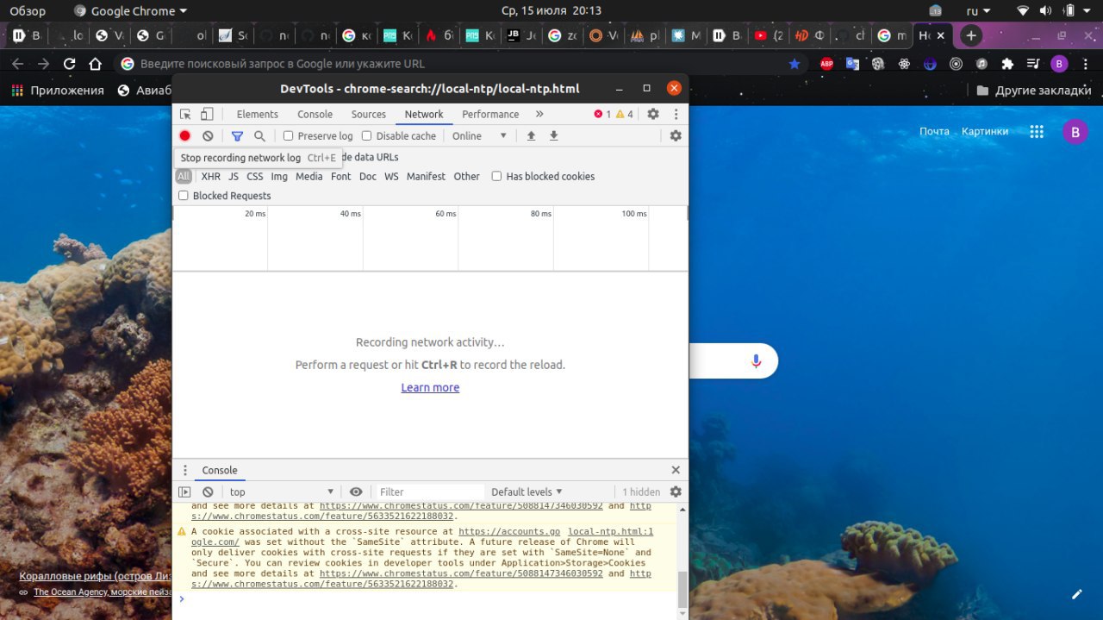Filter requests by Manifest type
The image size is (1103, 620).
click(426, 177)
